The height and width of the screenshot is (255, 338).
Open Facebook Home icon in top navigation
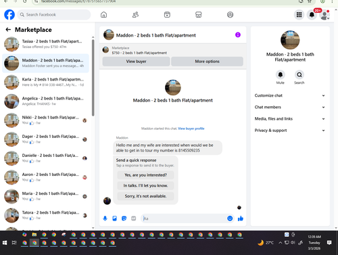point(103,15)
